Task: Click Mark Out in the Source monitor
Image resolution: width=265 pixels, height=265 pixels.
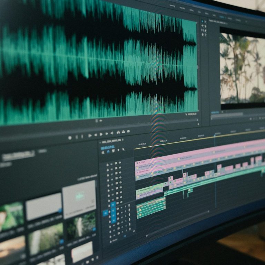Action: click(x=82, y=136)
